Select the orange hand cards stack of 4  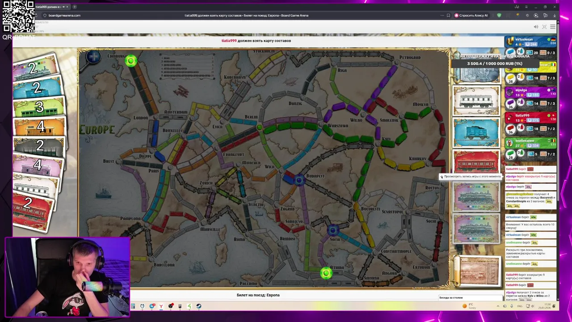pyautogui.click(x=39, y=127)
